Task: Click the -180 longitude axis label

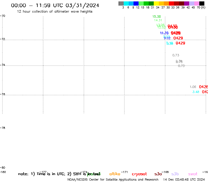Action: (x=3, y=172)
